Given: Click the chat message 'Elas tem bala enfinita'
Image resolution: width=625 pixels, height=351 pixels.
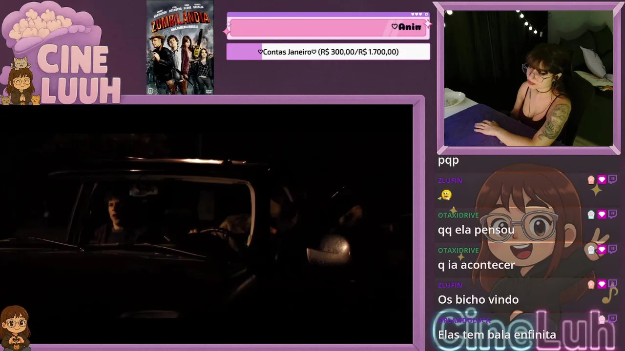Looking at the screenshot, I should [497, 334].
